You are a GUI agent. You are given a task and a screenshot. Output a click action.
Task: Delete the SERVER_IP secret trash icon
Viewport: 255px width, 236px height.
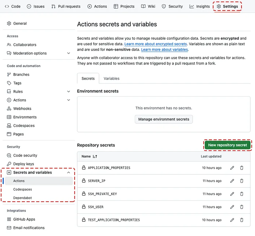(x=242, y=181)
